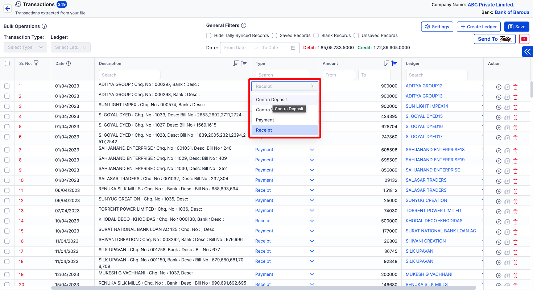
Task: Click the rupee bill icon for Sr. No. 3
Action: (x=507, y=107)
